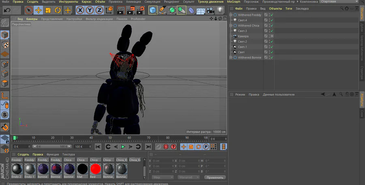Switch to Texture mode checker icon

coord(5,44)
